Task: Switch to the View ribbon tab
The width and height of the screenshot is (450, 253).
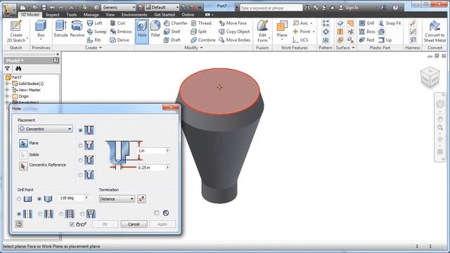Action: click(110, 15)
